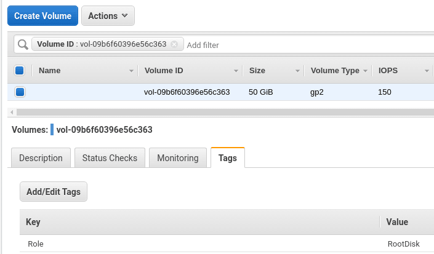The image size is (434, 254).
Task: Select the Tags tab
Action: pos(228,158)
